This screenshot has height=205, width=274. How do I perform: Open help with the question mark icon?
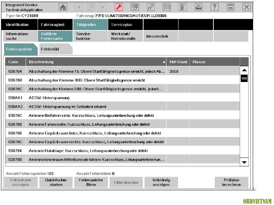[215, 7]
